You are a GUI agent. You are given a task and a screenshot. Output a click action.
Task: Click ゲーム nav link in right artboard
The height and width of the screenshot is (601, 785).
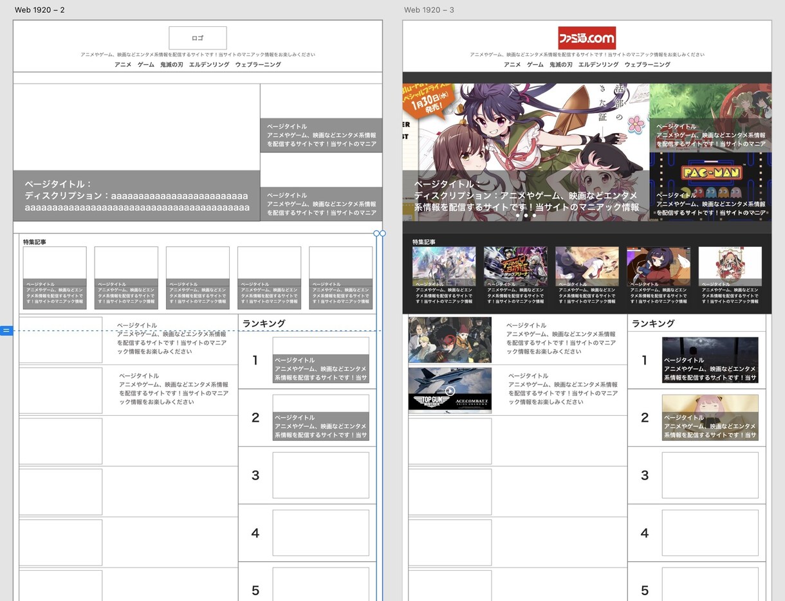(535, 65)
